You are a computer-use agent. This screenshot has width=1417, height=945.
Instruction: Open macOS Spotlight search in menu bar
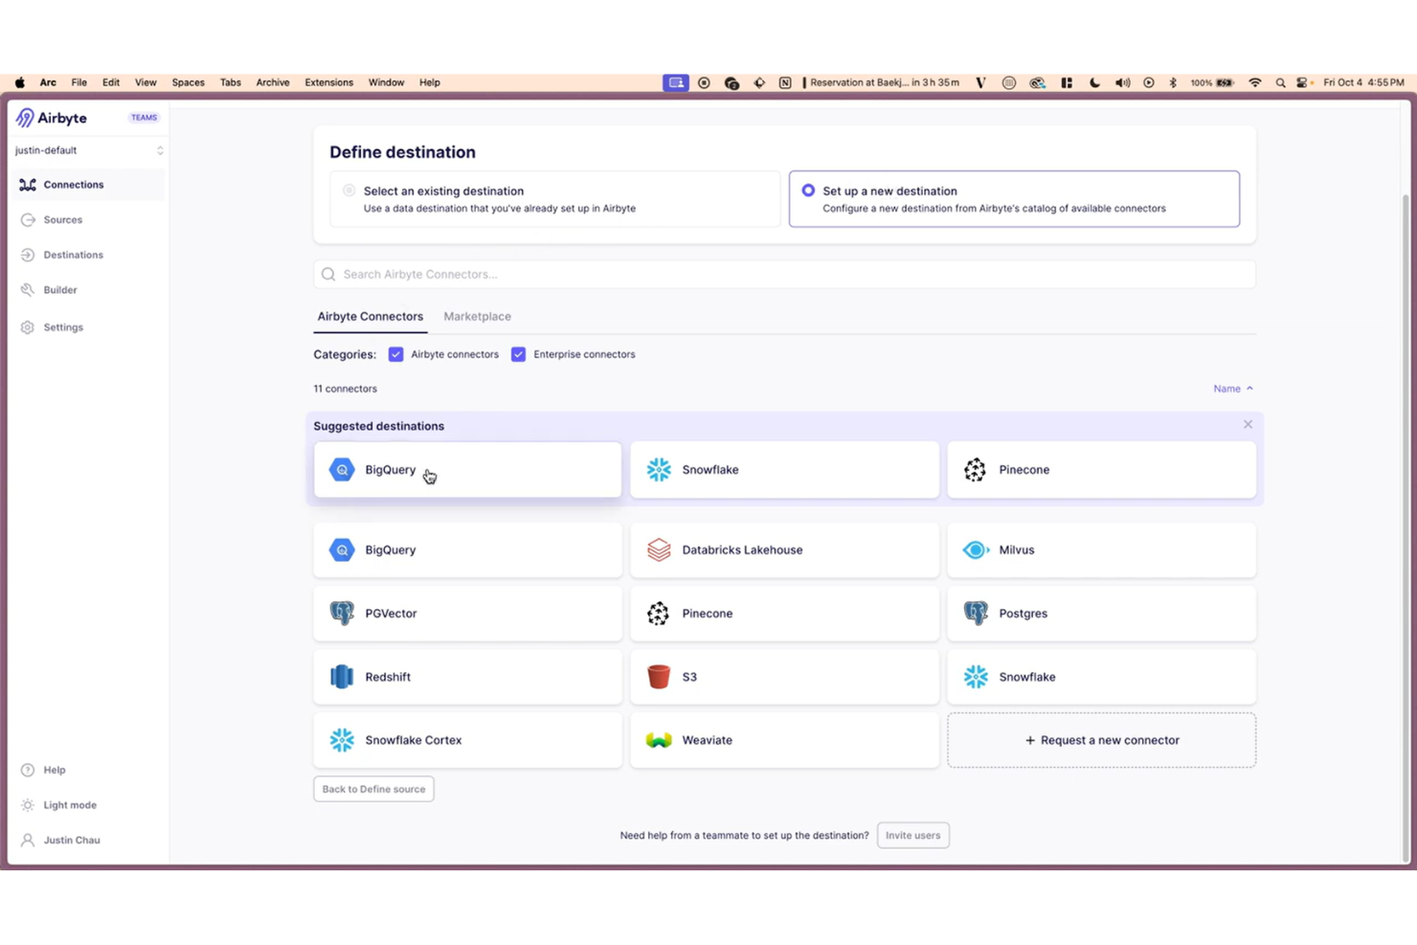click(1280, 82)
